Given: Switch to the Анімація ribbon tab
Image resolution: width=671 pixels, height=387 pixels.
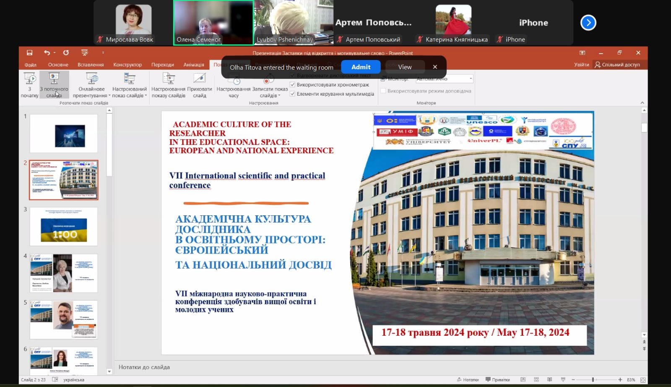Looking at the screenshot, I should 194,65.
